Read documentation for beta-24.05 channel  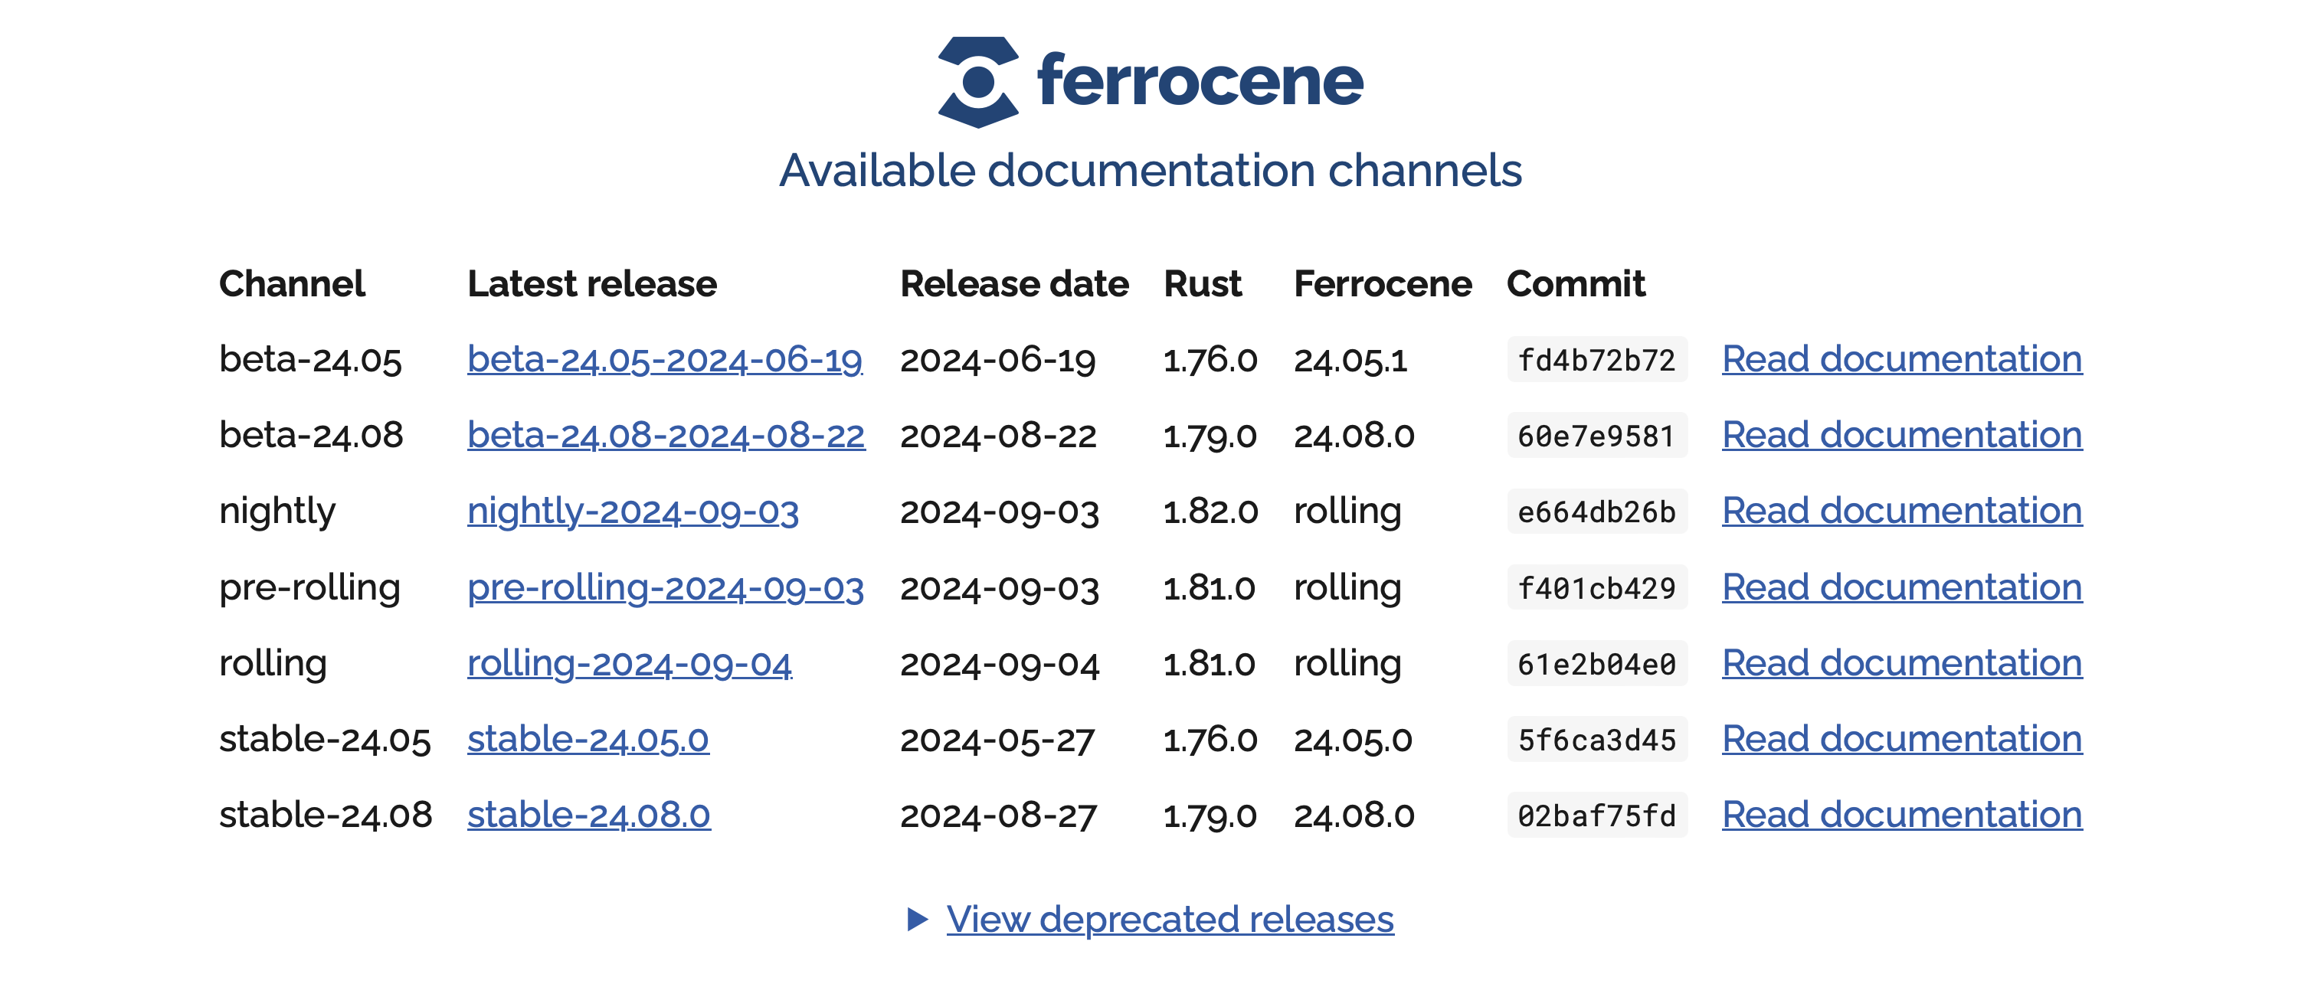(x=1901, y=359)
